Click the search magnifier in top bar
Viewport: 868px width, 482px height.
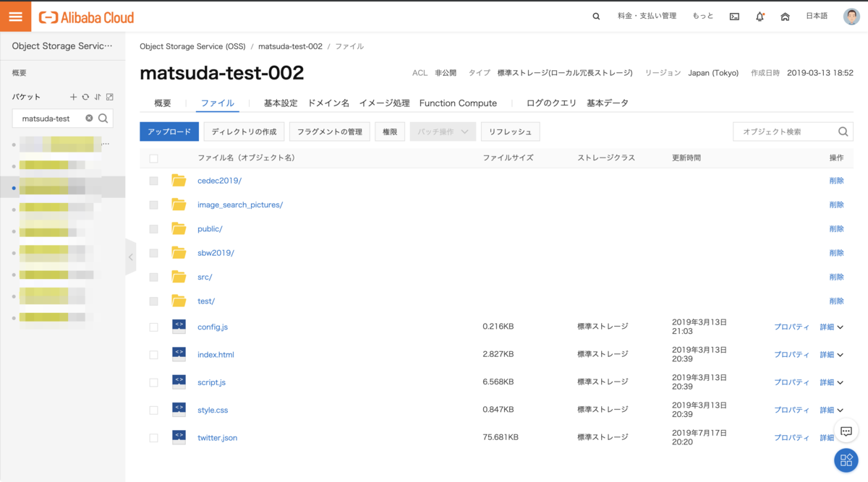pos(596,17)
